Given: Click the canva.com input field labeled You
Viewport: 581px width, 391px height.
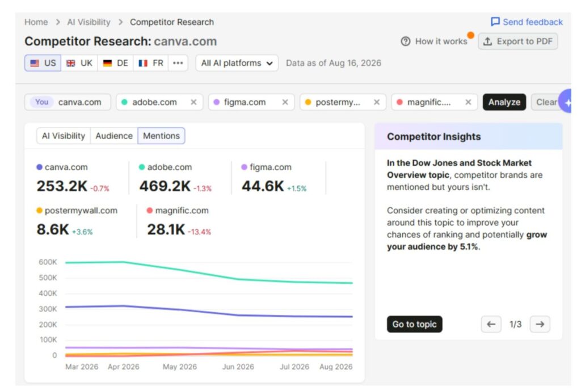Looking at the screenshot, I should click(x=68, y=102).
